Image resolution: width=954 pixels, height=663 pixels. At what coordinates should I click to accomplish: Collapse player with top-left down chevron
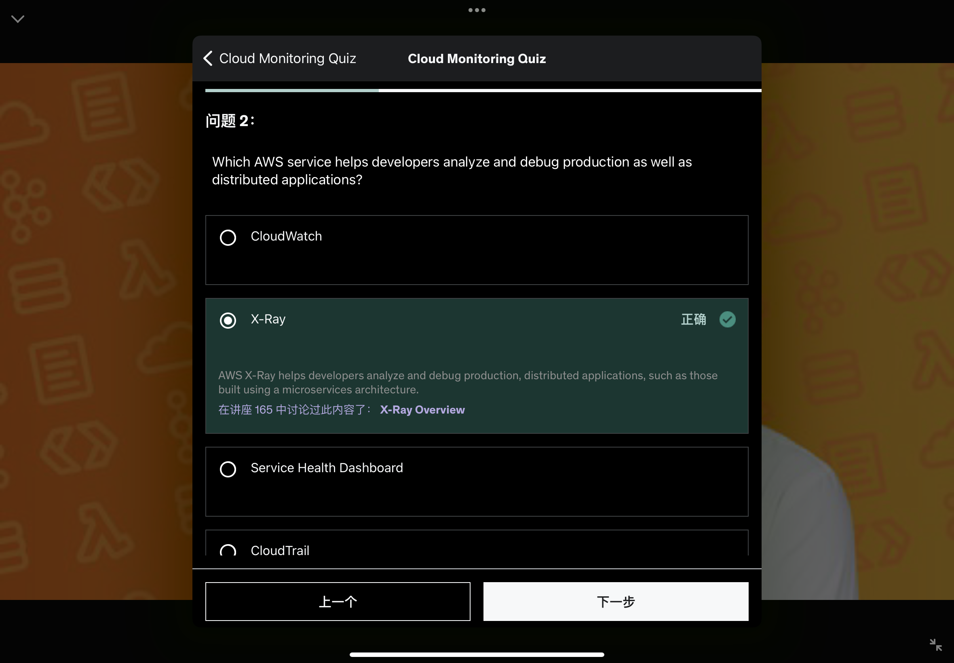[18, 19]
